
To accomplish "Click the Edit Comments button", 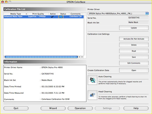I will point(134,63).
